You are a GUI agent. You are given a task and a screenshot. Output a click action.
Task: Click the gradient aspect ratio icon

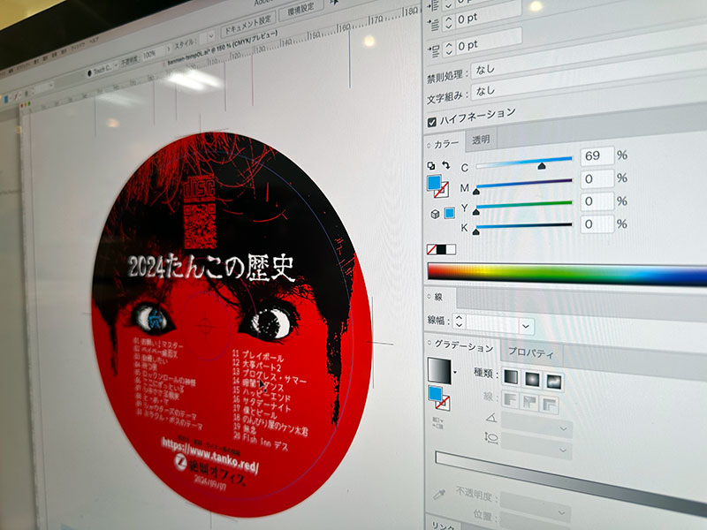[x=491, y=437]
